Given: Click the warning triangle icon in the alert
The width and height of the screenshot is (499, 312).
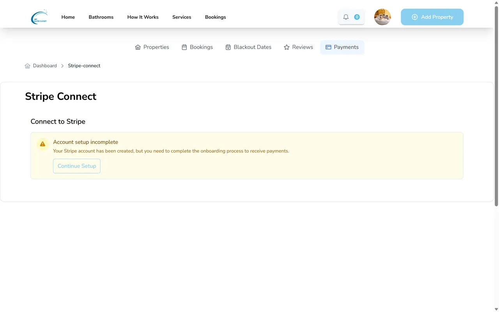Looking at the screenshot, I should (x=42, y=144).
